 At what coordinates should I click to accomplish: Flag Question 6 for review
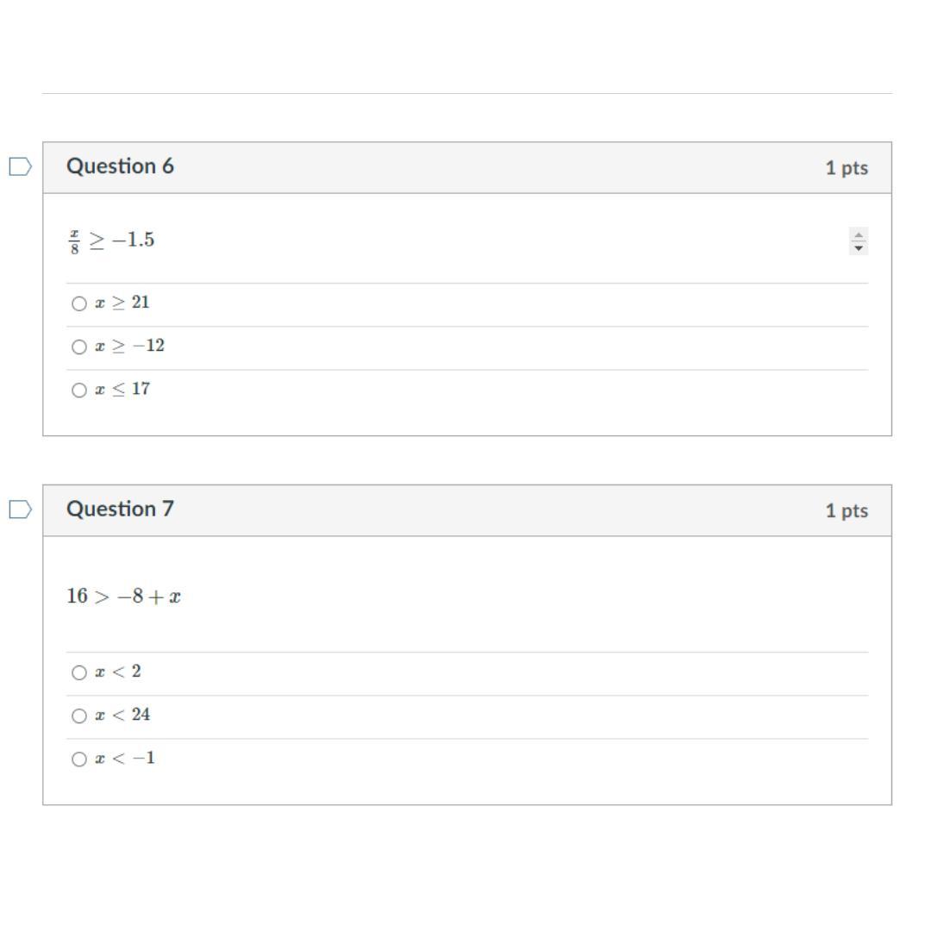(x=20, y=167)
